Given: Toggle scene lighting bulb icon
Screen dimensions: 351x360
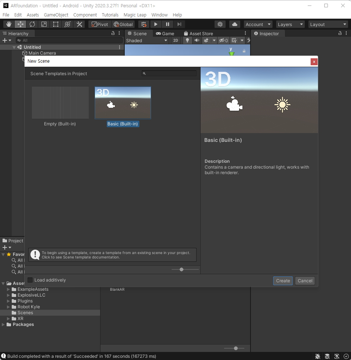Looking at the screenshot, I should [x=187, y=40].
